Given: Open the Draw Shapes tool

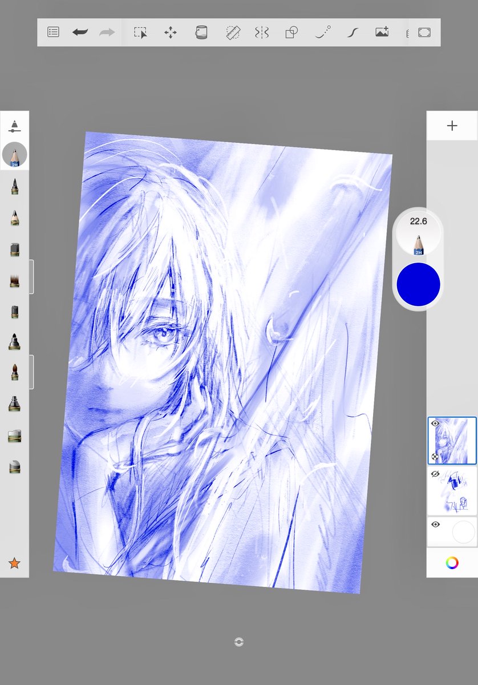Looking at the screenshot, I should 291,33.
